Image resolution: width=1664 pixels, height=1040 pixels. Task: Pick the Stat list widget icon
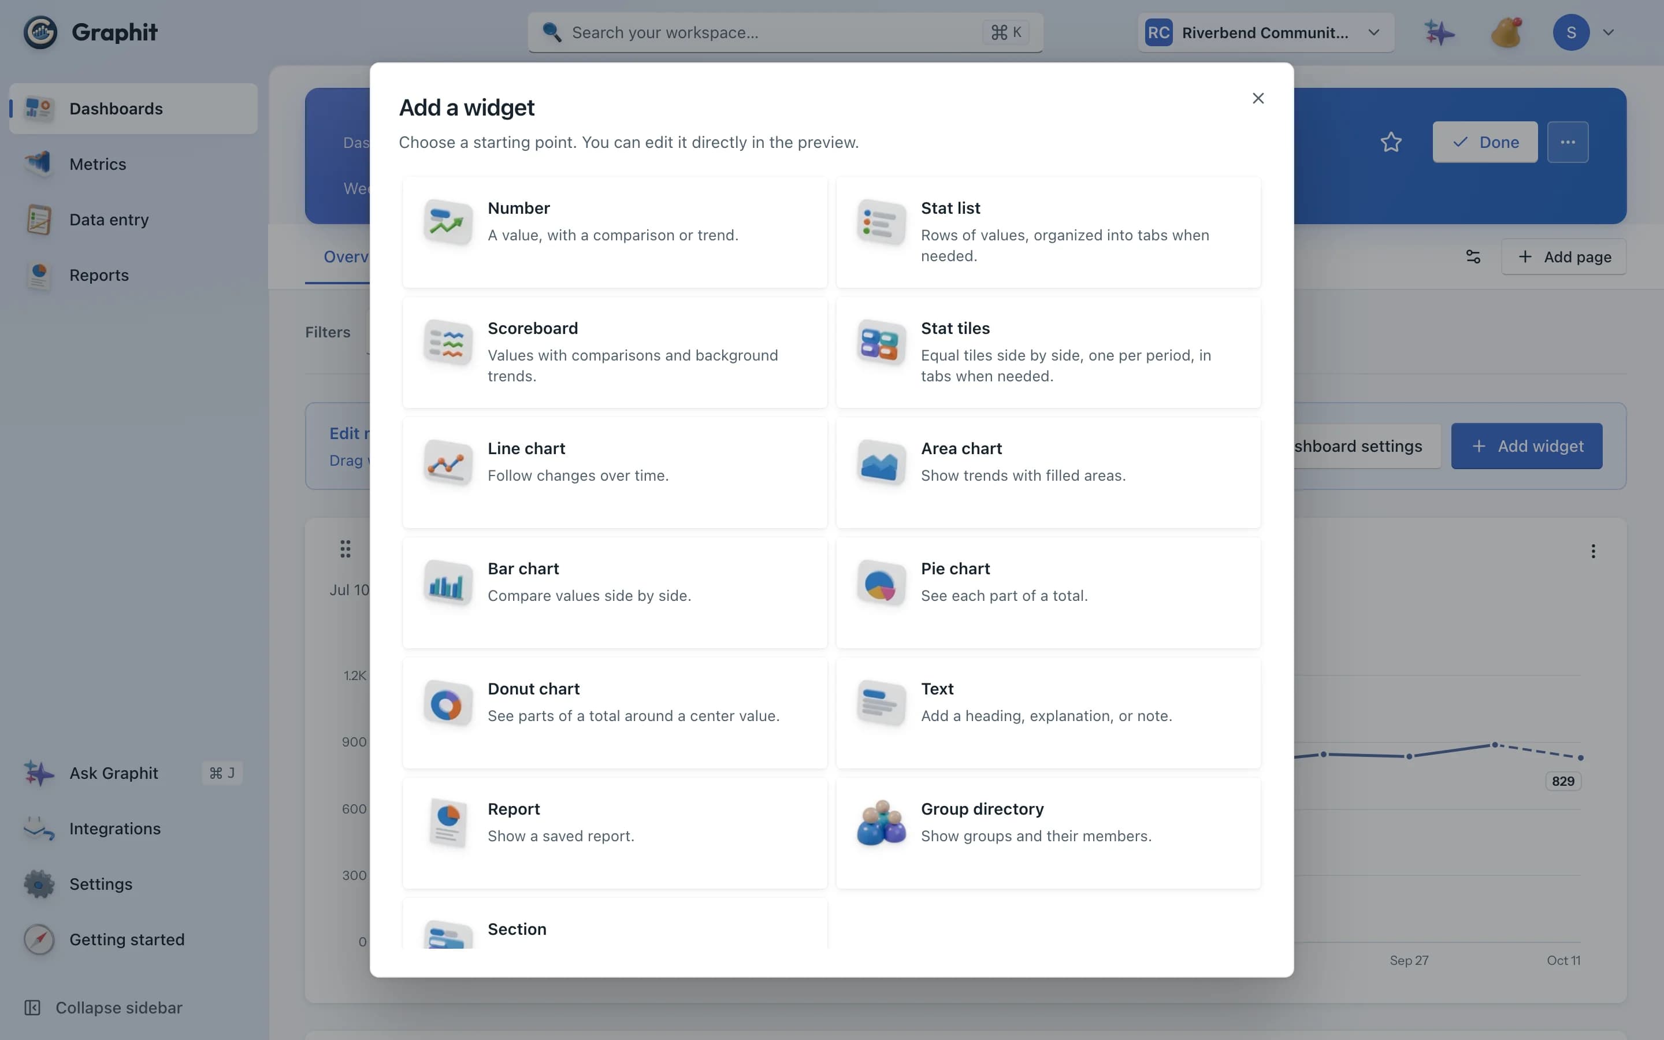pyautogui.click(x=881, y=222)
